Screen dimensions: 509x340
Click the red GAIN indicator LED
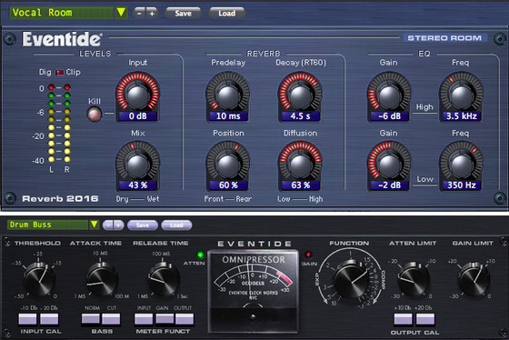(308, 255)
